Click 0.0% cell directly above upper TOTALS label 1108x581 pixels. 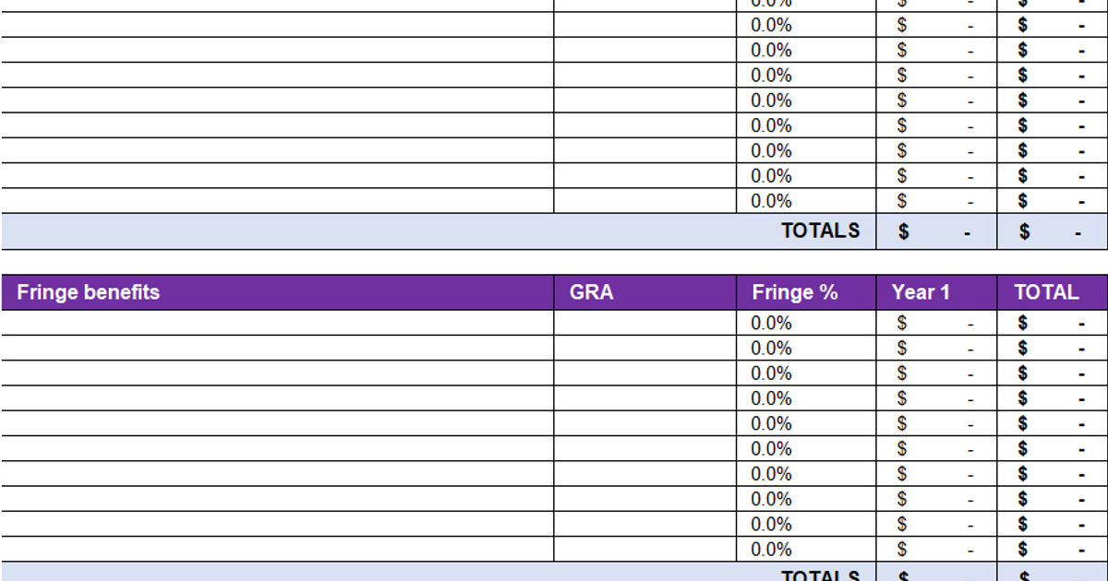(x=806, y=201)
